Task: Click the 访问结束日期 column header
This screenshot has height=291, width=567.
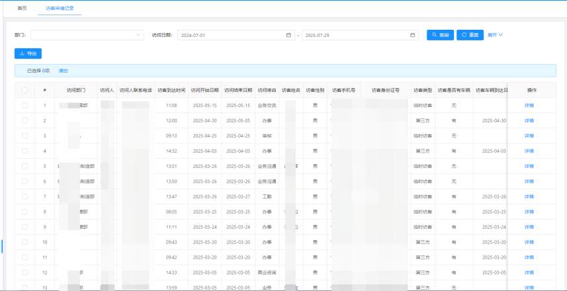Action: 238,91
